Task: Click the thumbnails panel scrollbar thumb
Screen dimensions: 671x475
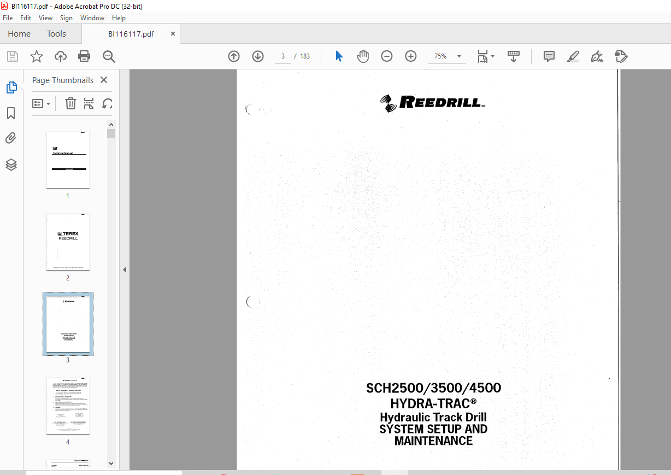Action: click(111, 134)
